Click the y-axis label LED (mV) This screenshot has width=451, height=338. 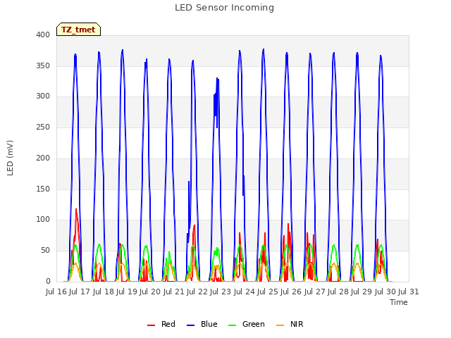[x=10, y=158]
